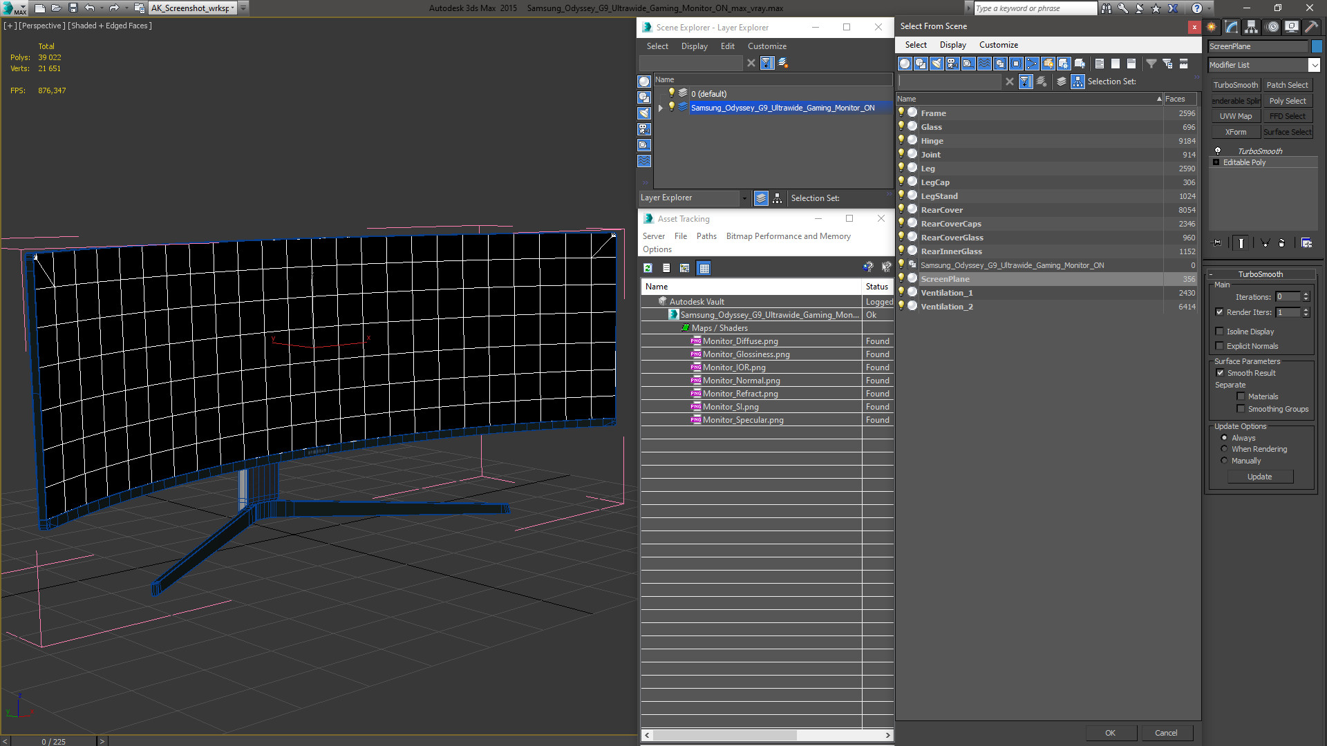Open the Motion command panel tab
The image size is (1327, 746).
[1272, 27]
